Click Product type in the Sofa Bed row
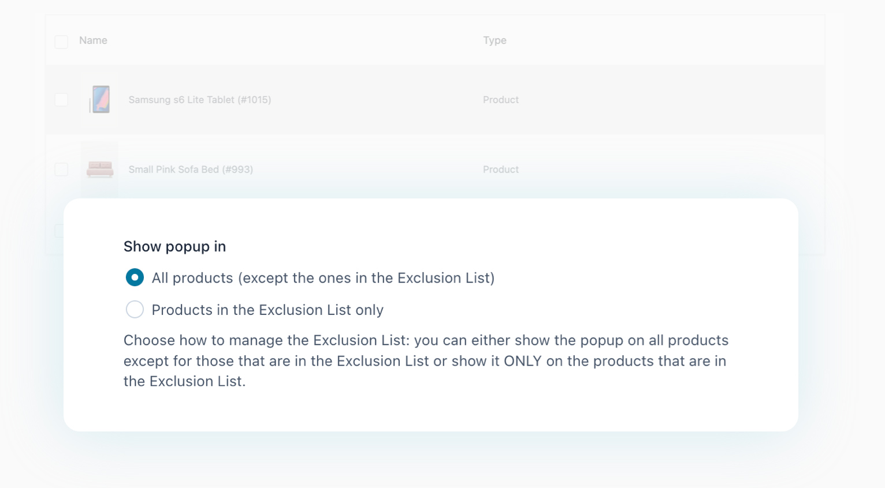The width and height of the screenshot is (885, 488). pyautogui.click(x=500, y=170)
